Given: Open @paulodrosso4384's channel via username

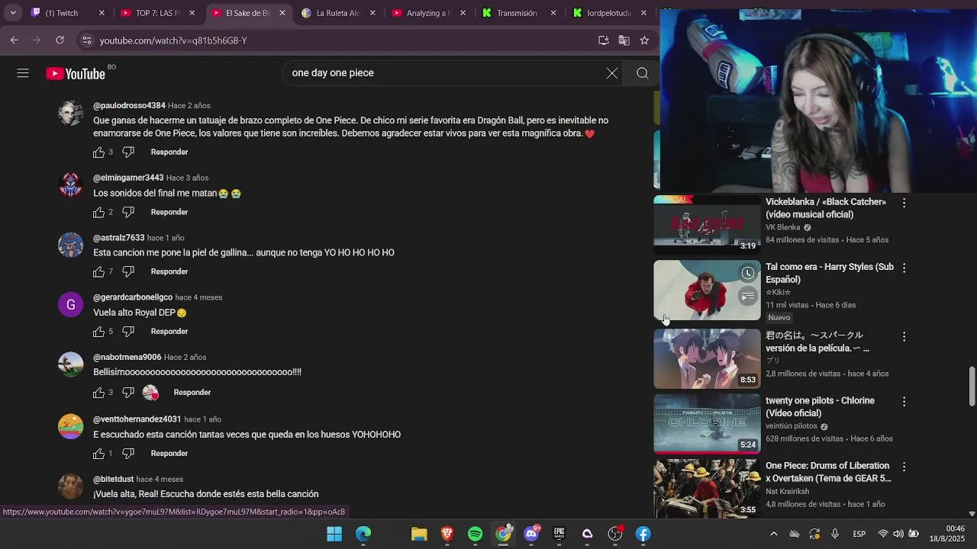Looking at the screenshot, I should click(129, 105).
